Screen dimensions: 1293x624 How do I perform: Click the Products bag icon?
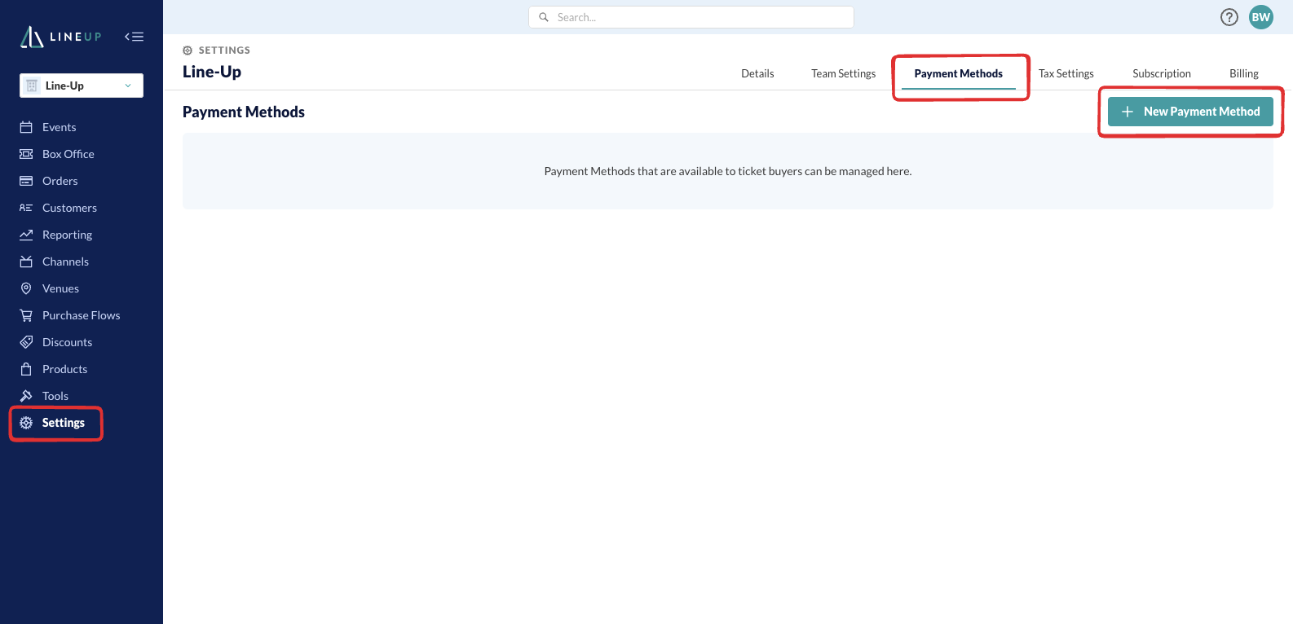click(x=26, y=369)
